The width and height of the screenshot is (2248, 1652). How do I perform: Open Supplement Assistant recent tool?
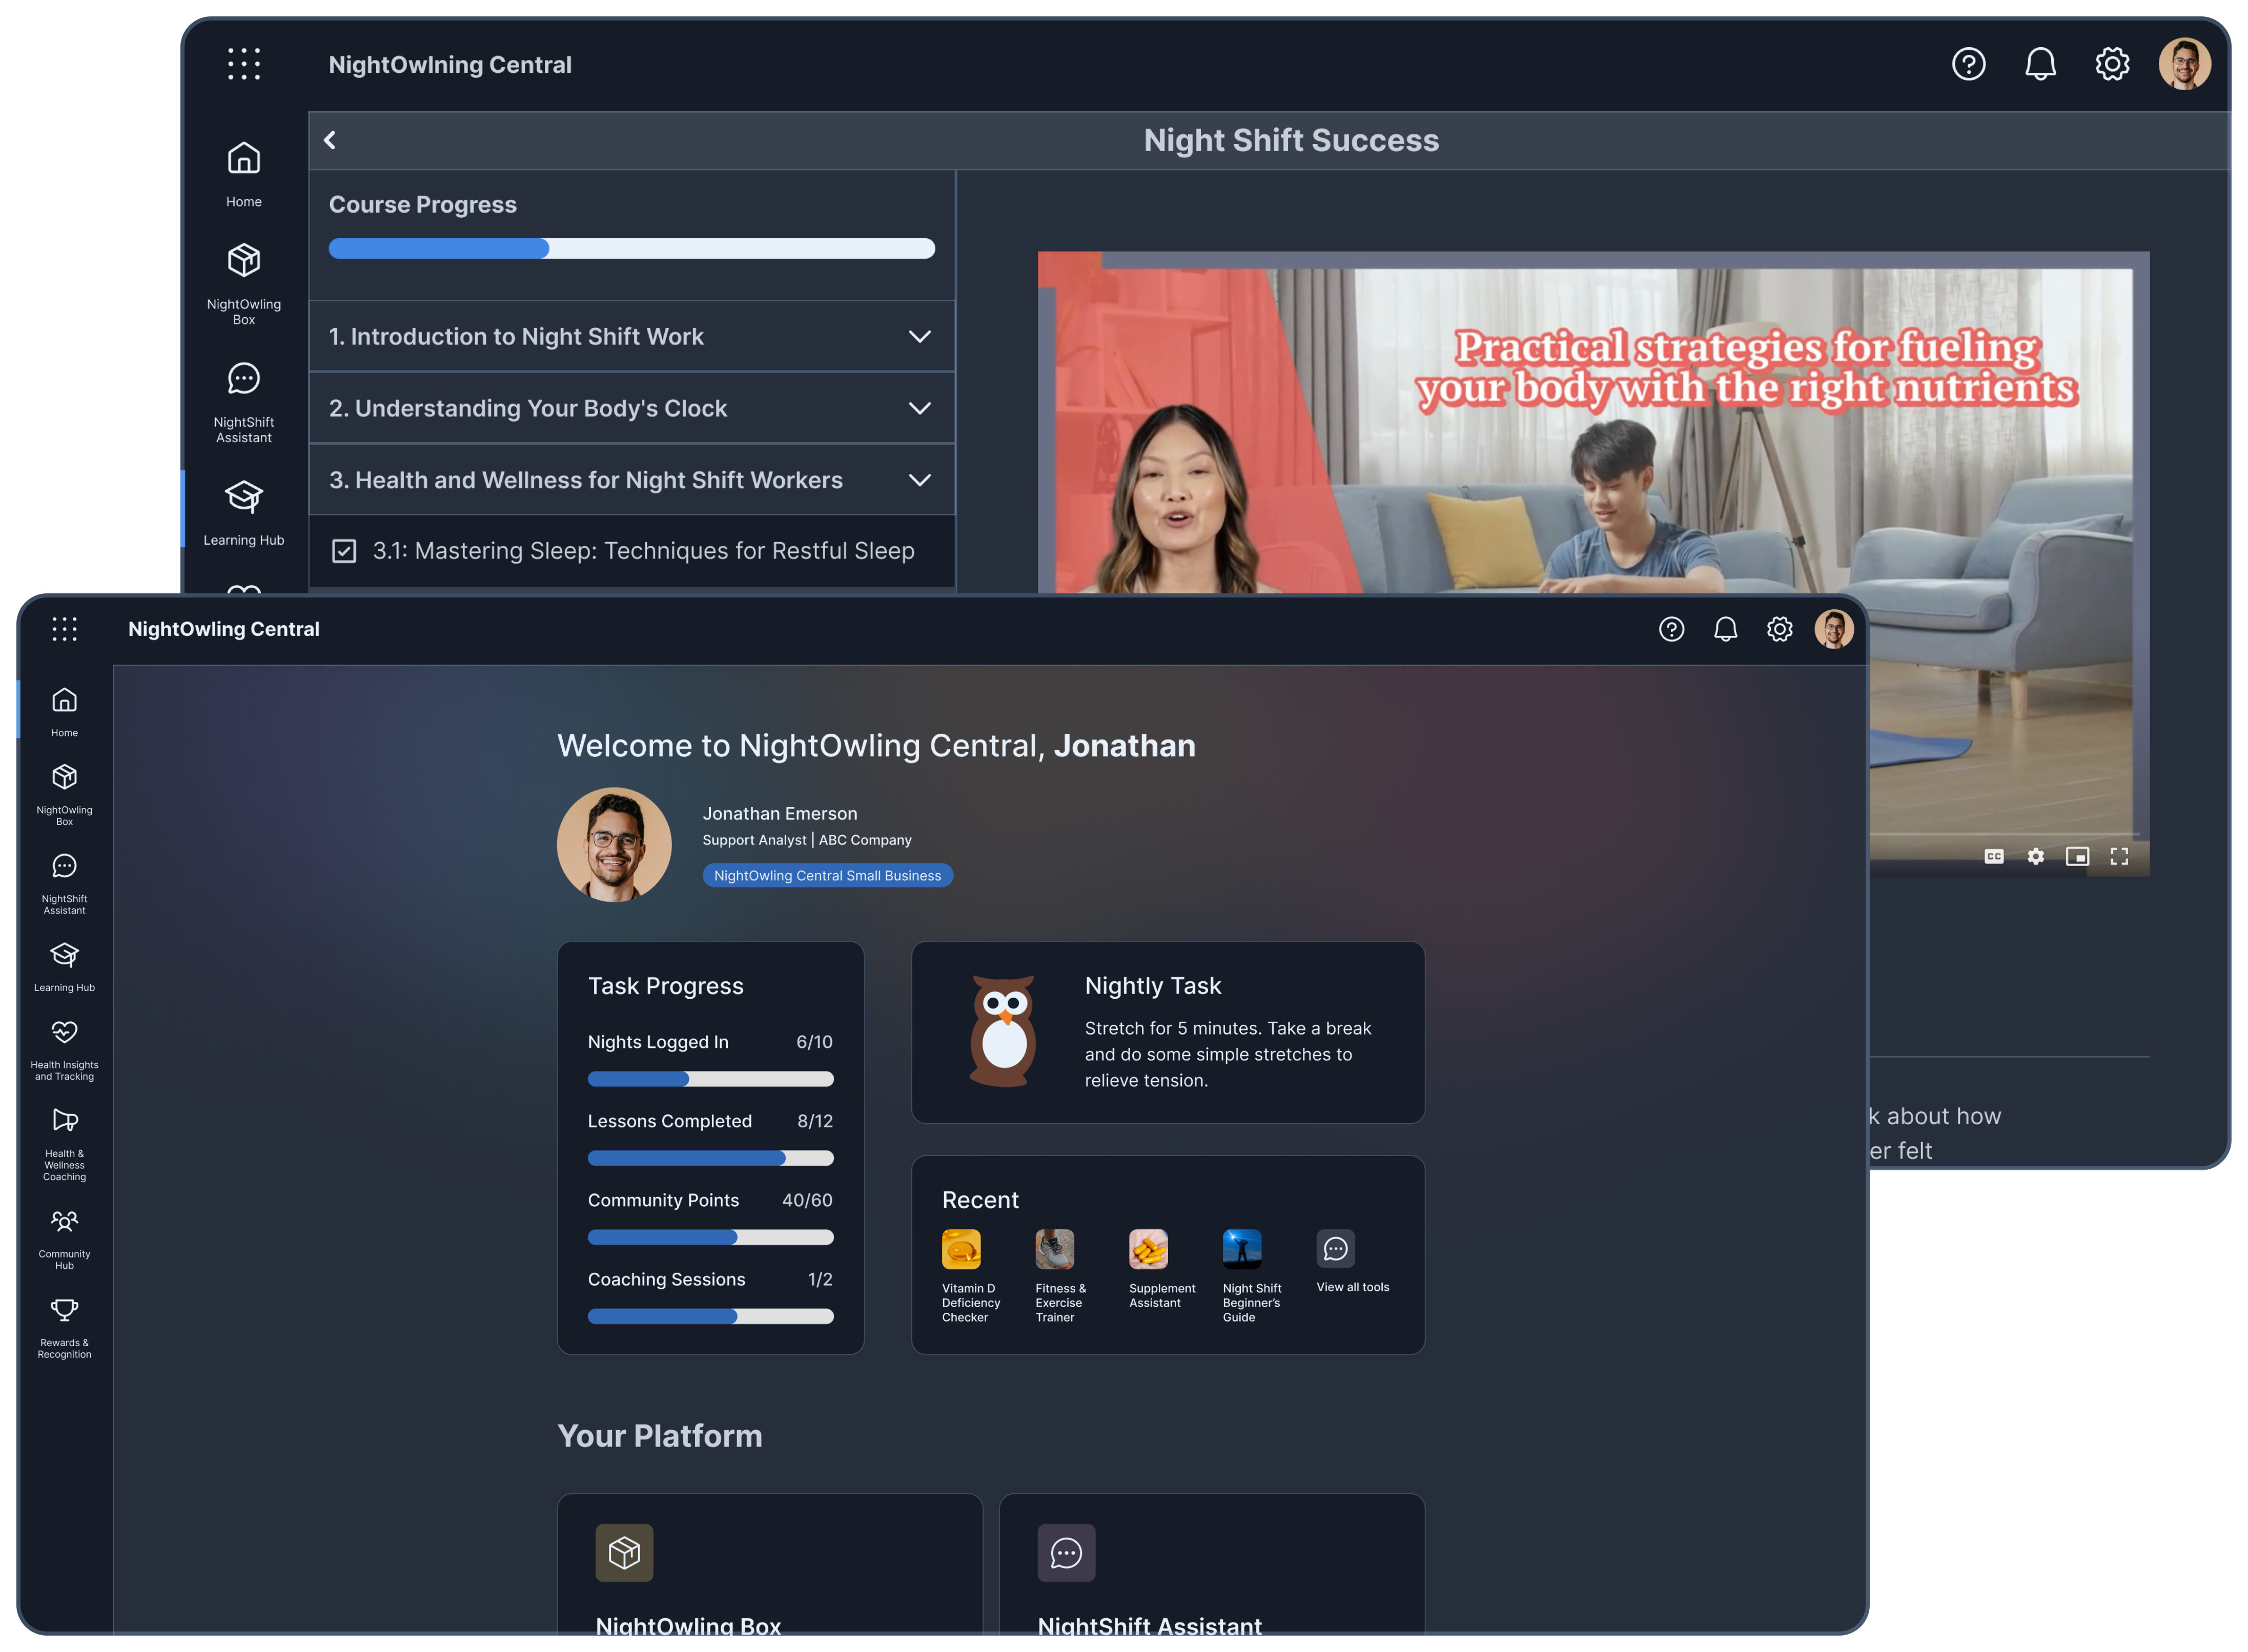pos(1161,1269)
